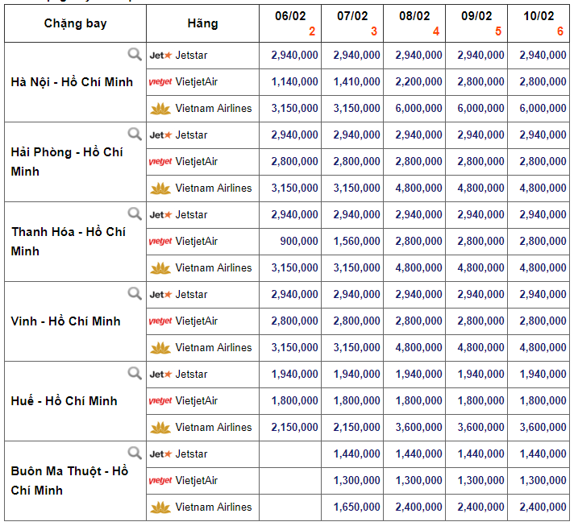Viewport: 574px width, 526px height.
Task: Click the Vietjet logo in Buôn Ma Thuột row
Action: click(x=160, y=481)
